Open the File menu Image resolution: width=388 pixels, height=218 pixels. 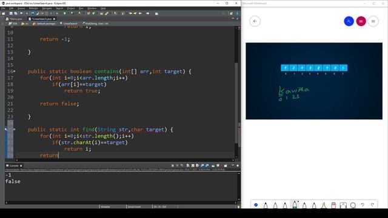pyautogui.click(x=3, y=8)
